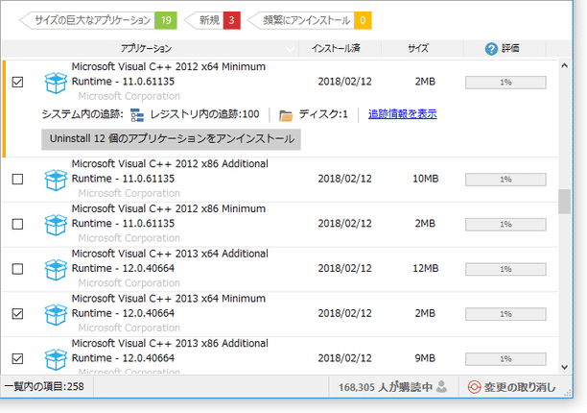Uncheck the 2013 x64 Minimum Runtime checkbox

(17, 314)
